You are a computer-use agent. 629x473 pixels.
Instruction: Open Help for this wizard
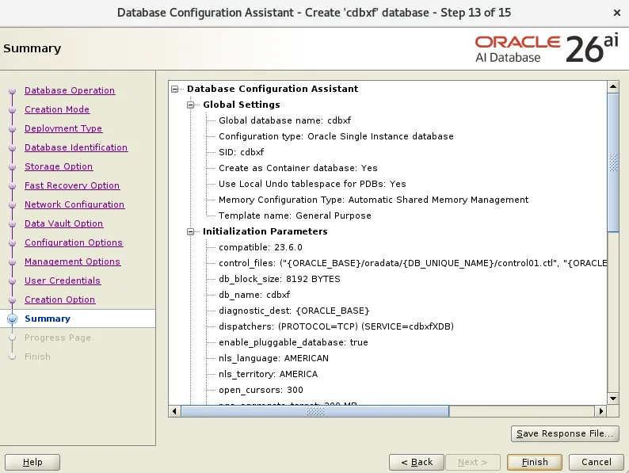(32, 462)
